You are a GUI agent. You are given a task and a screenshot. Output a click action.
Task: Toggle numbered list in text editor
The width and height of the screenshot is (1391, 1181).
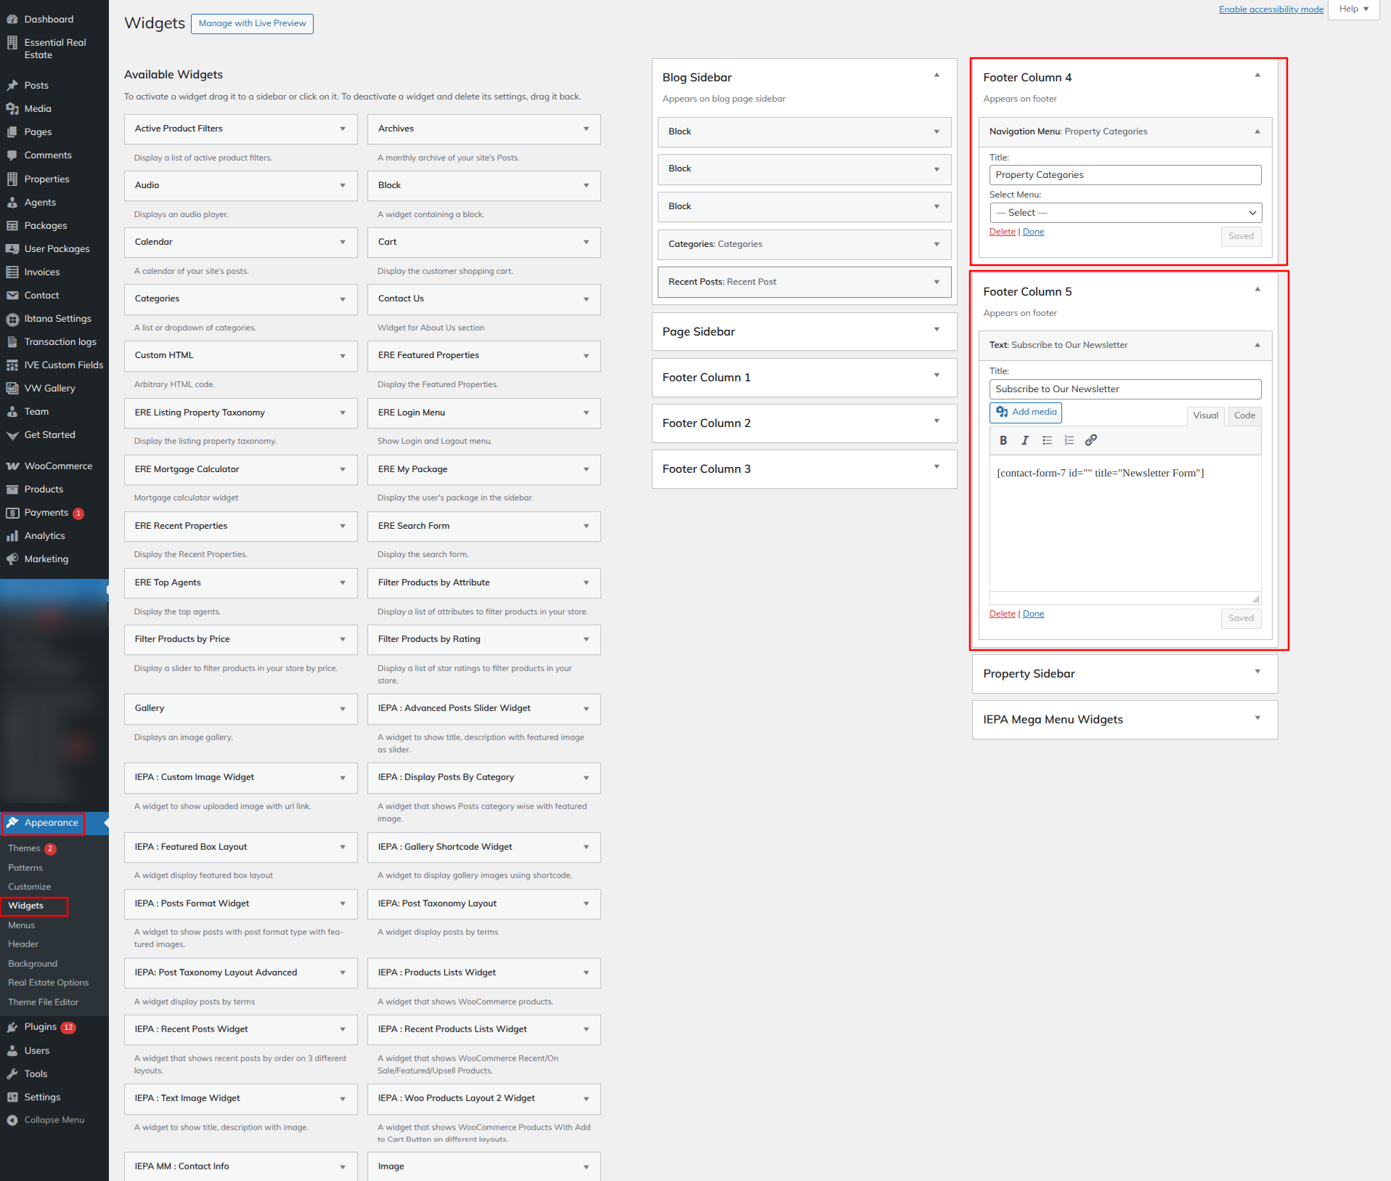[1069, 440]
